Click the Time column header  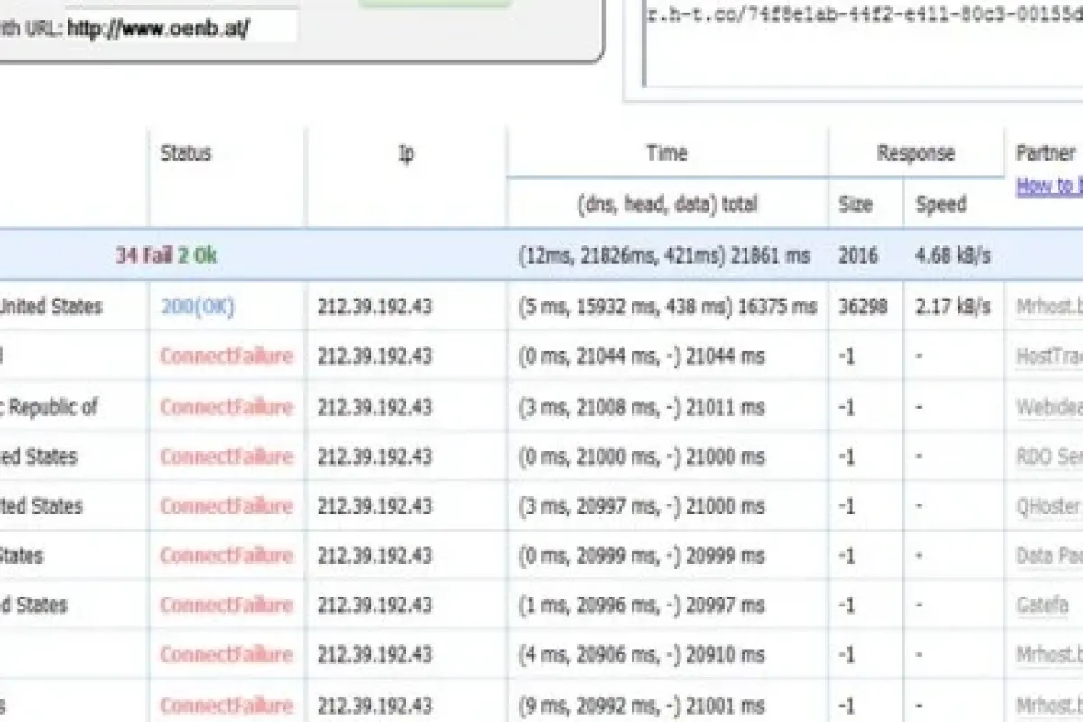[667, 153]
